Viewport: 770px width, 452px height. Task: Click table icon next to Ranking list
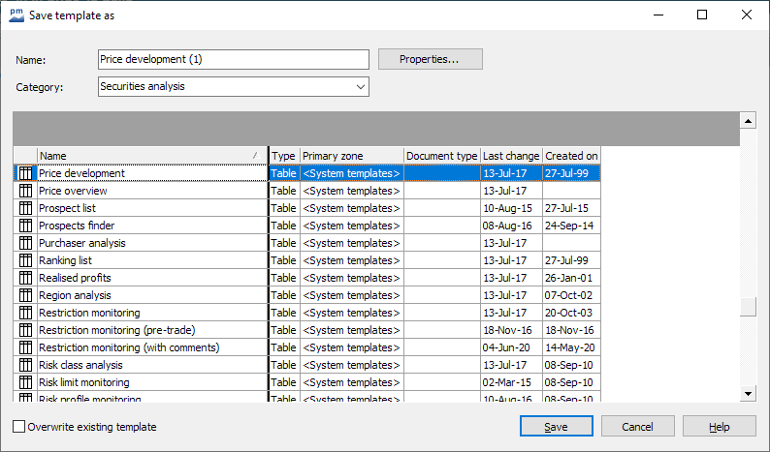(x=25, y=260)
